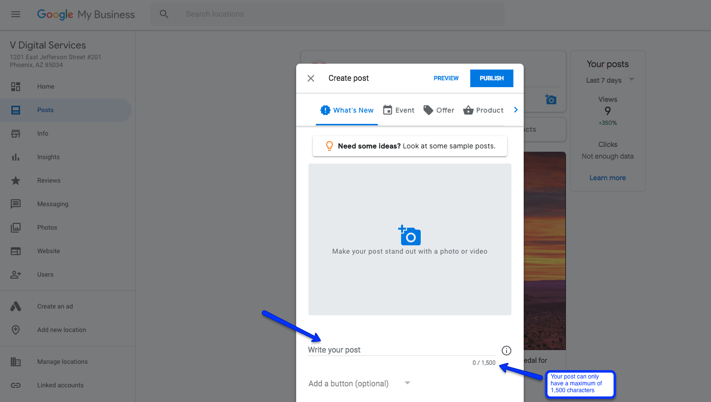Click the background add-photo camera icon

pyautogui.click(x=551, y=99)
